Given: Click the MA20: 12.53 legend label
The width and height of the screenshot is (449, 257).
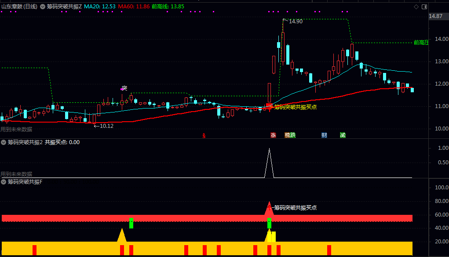Looking at the screenshot, I should 100,7.
